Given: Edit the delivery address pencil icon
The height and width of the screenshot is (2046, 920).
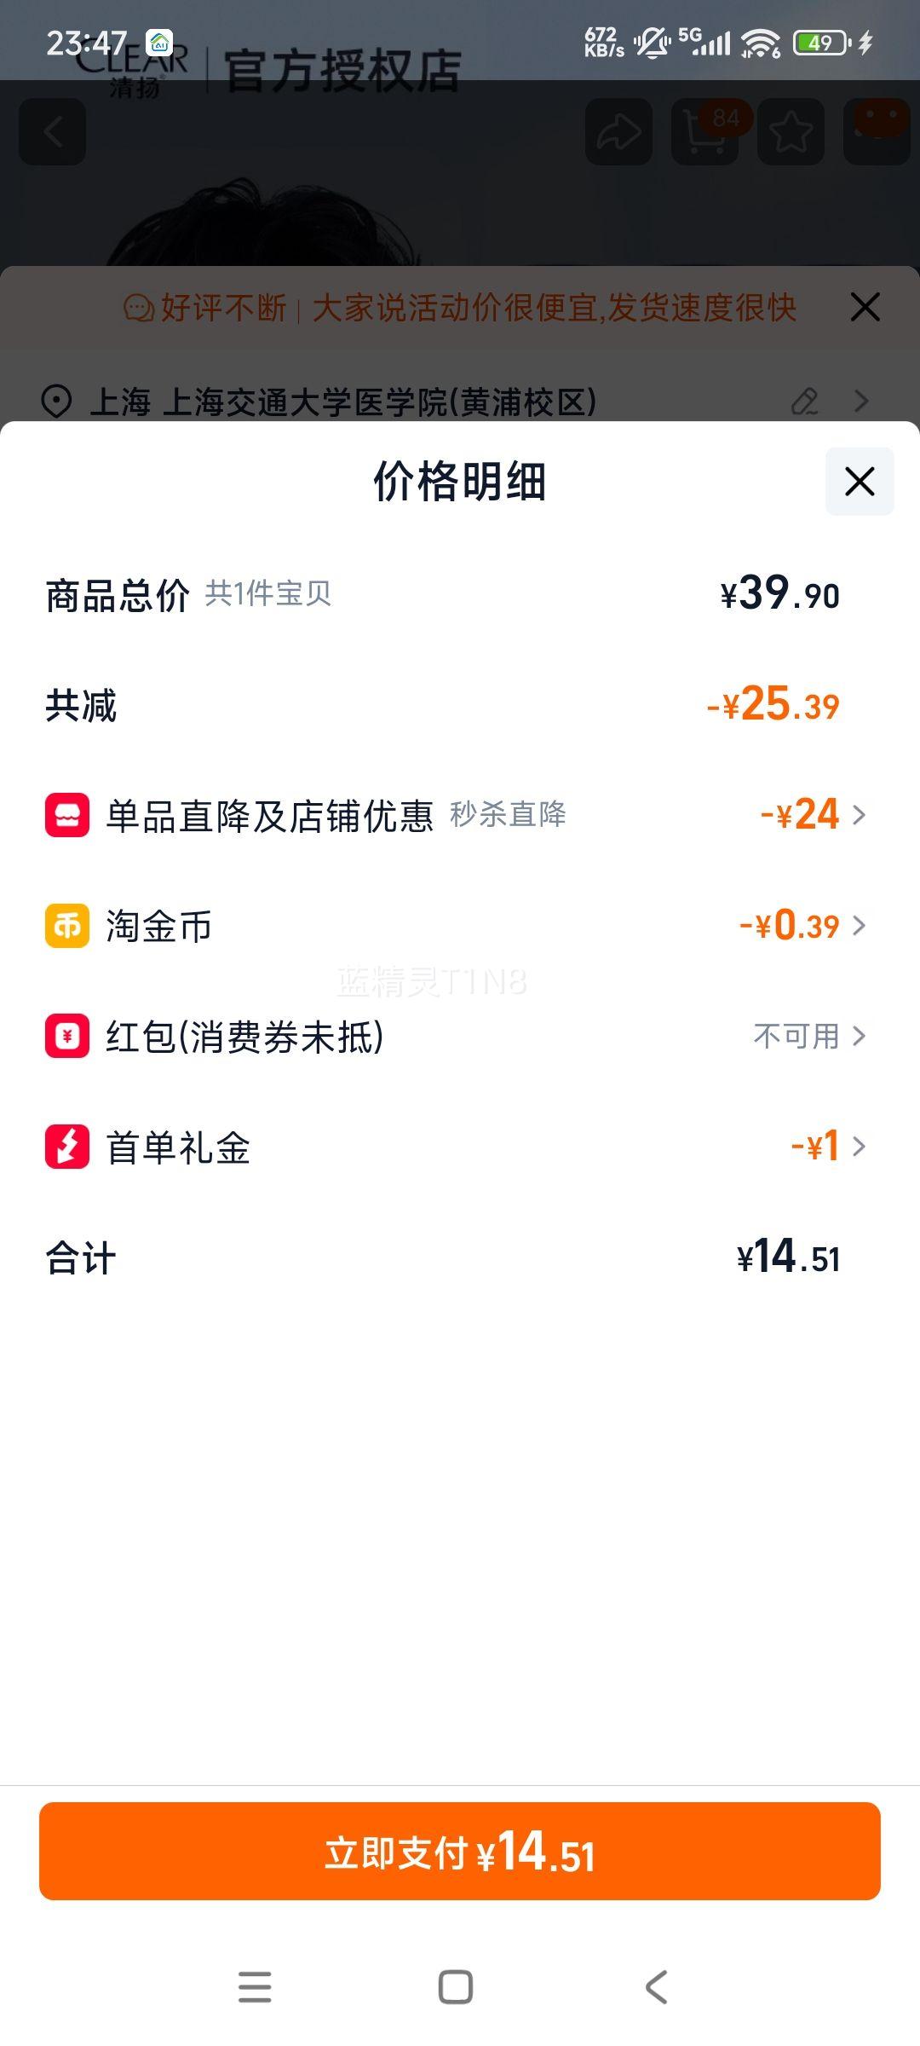Looking at the screenshot, I should pyautogui.click(x=804, y=401).
